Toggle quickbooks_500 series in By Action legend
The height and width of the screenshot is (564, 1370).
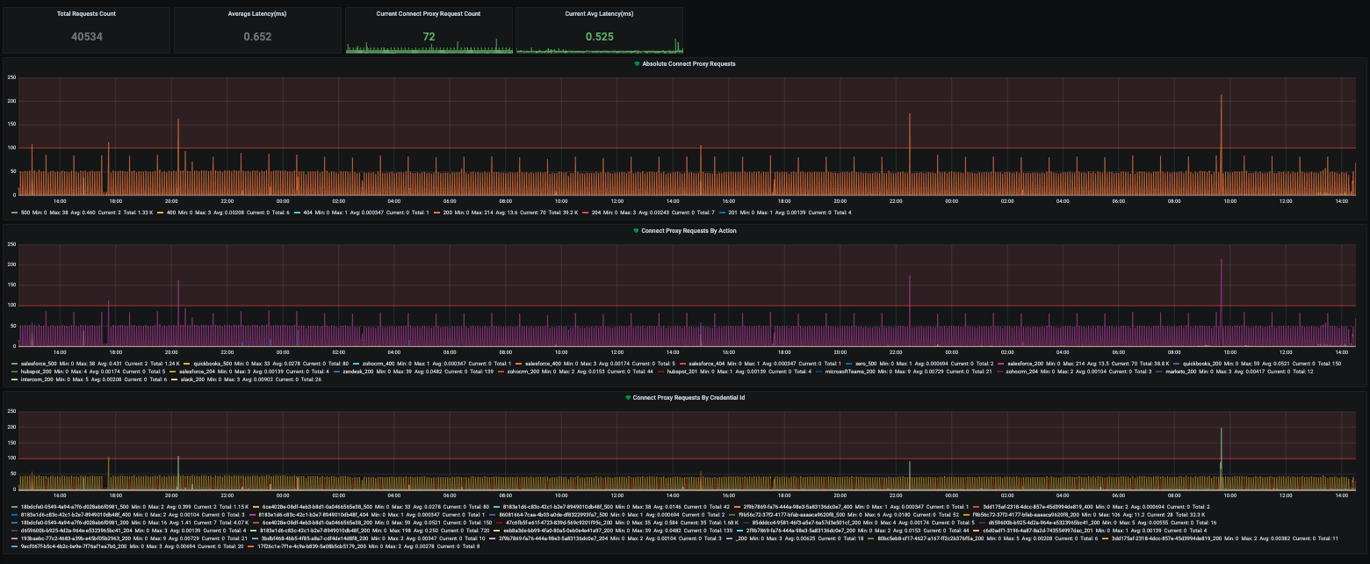(x=213, y=364)
